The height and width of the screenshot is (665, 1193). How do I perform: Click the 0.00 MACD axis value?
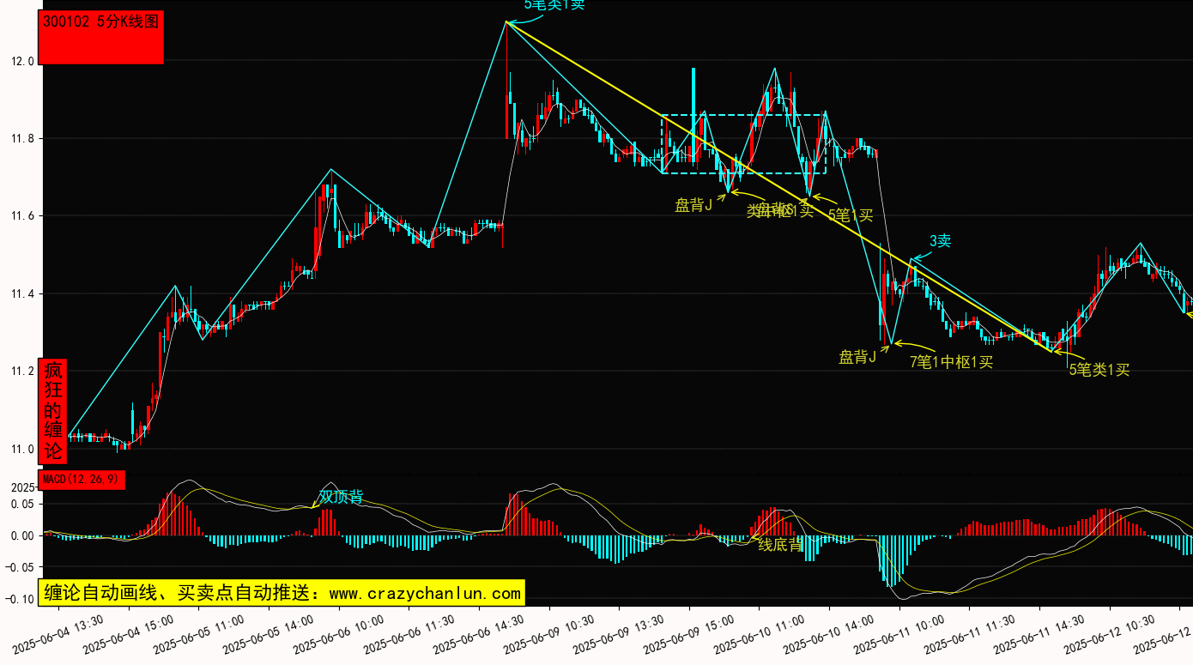[21, 536]
